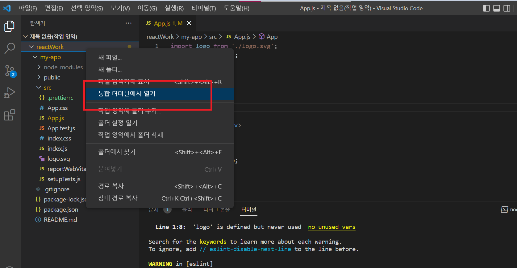The width and height of the screenshot is (517, 268).
Task: Open the Explorer more actions ellipsis
Action: 128,23
